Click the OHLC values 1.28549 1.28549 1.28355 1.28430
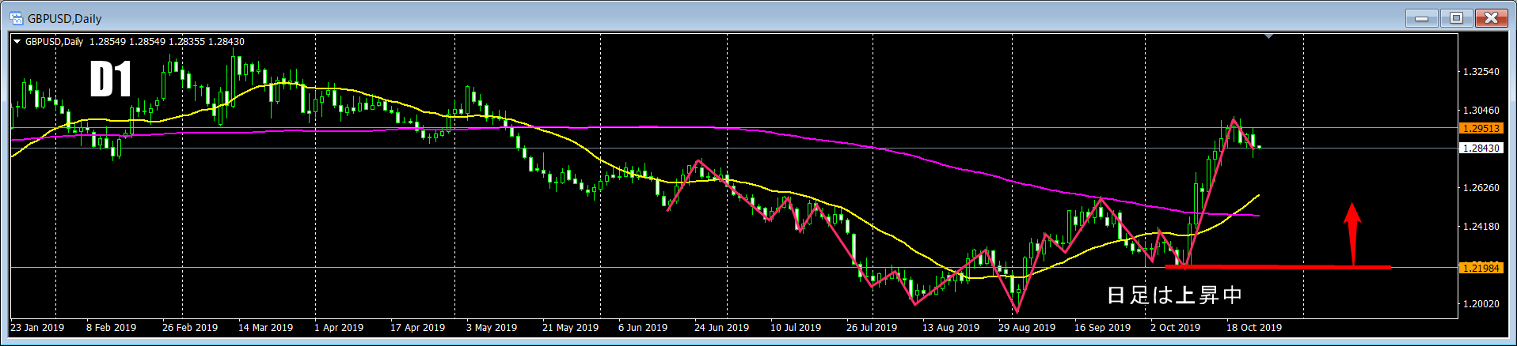1517x346 pixels. click(x=167, y=42)
